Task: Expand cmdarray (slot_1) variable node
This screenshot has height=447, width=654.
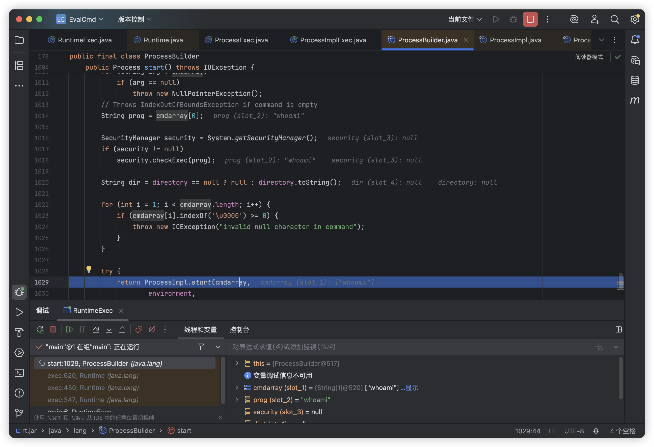Action: 237,388
